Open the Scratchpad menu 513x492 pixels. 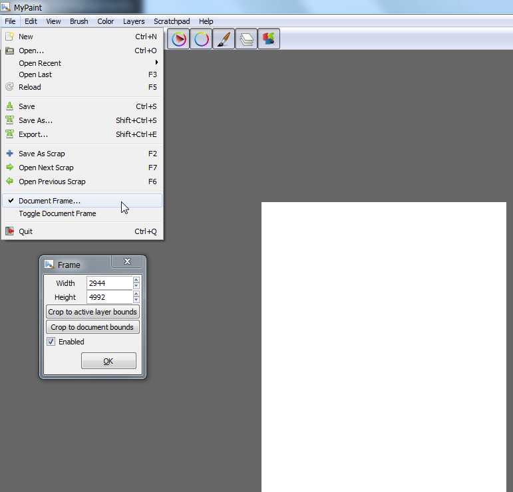pyautogui.click(x=172, y=21)
